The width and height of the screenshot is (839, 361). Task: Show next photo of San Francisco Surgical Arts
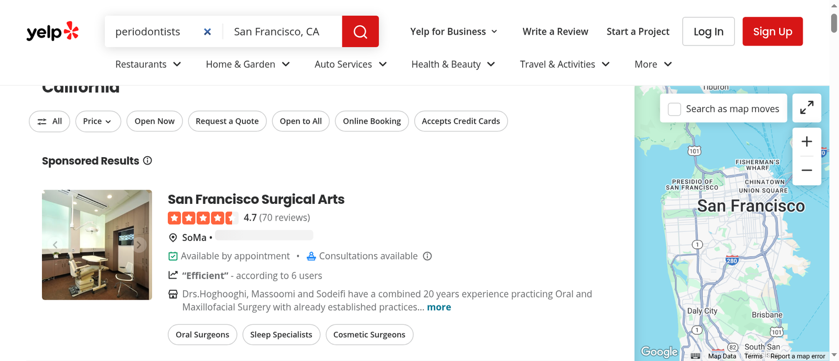[139, 245]
